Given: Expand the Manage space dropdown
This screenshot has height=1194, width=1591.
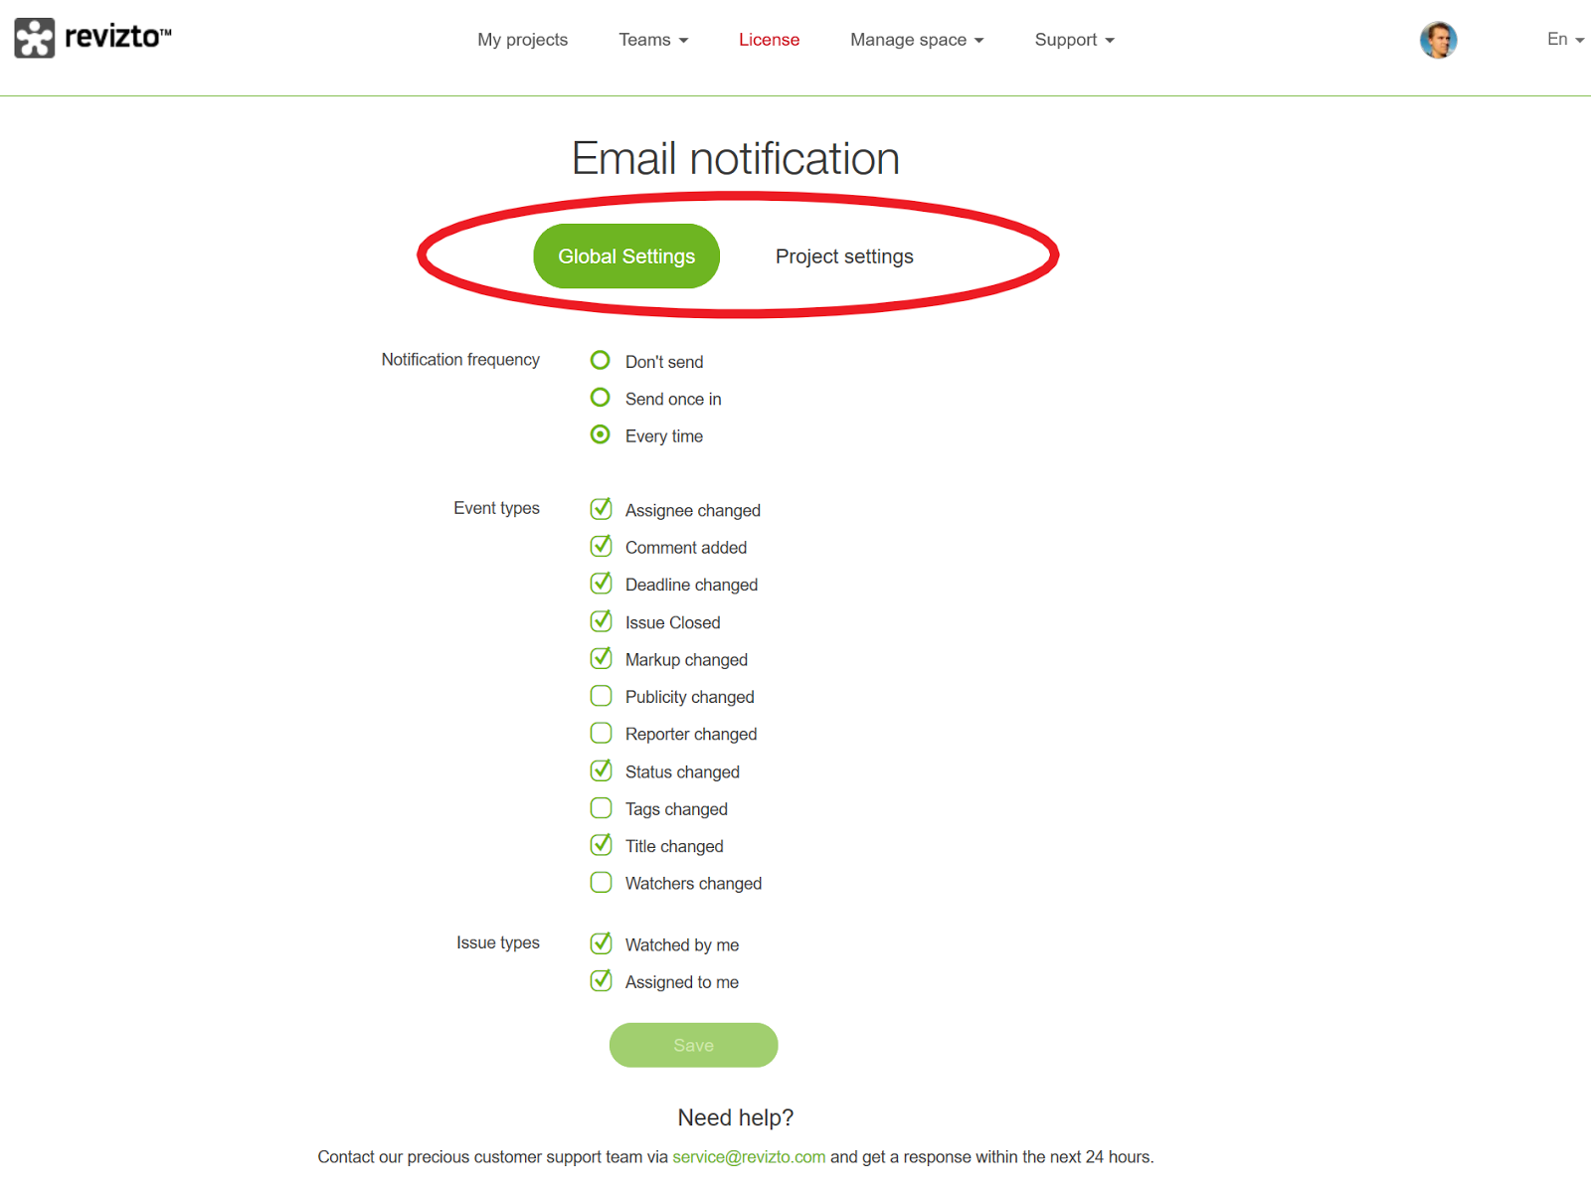Looking at the screenshot, I should coord(917,40).
